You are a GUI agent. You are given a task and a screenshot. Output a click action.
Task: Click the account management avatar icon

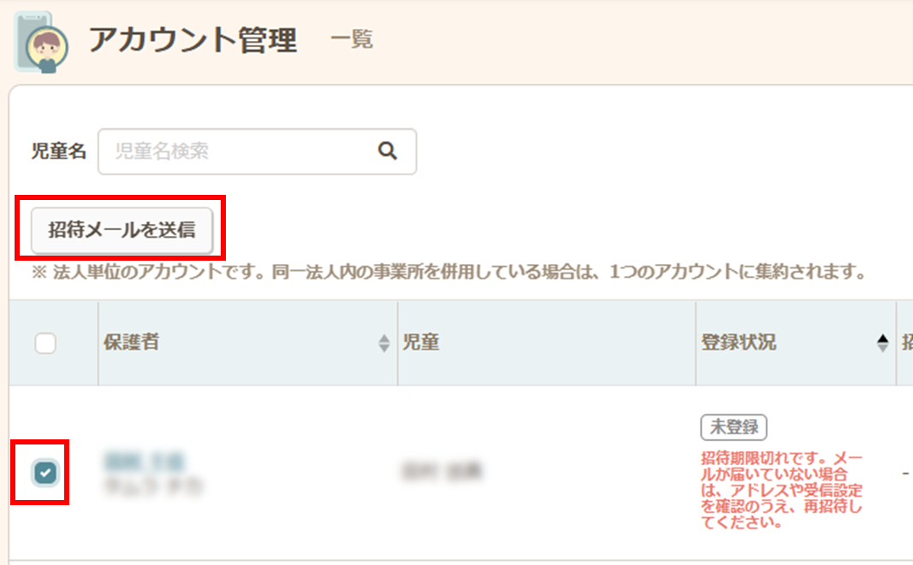coord(36,42)
